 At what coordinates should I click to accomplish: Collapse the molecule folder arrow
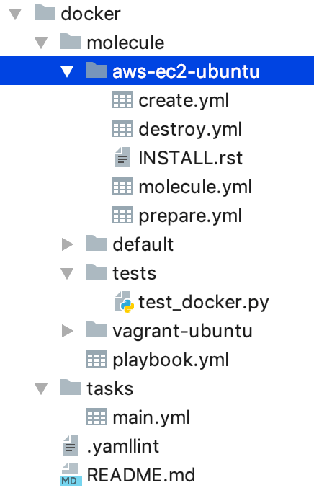coord(41,43)
